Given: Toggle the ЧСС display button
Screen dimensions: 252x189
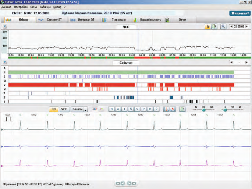Looking at the screenshot, I should point(64,109).
